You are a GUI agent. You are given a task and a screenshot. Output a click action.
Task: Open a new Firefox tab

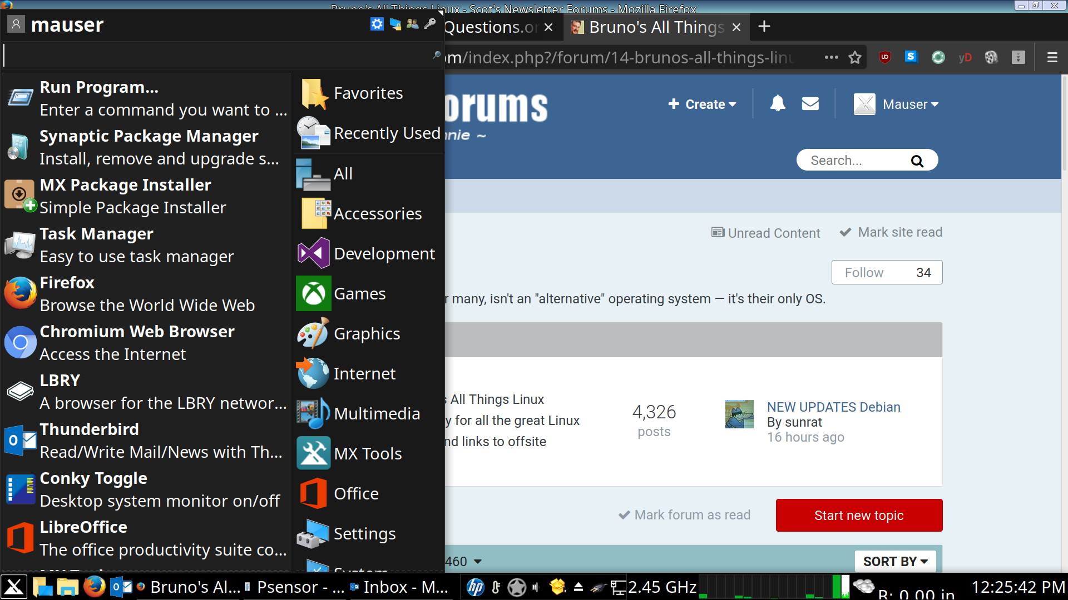[x=764, y=26]
